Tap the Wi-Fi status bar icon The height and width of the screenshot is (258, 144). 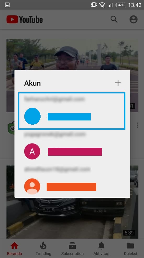click(x=102, y=5)
